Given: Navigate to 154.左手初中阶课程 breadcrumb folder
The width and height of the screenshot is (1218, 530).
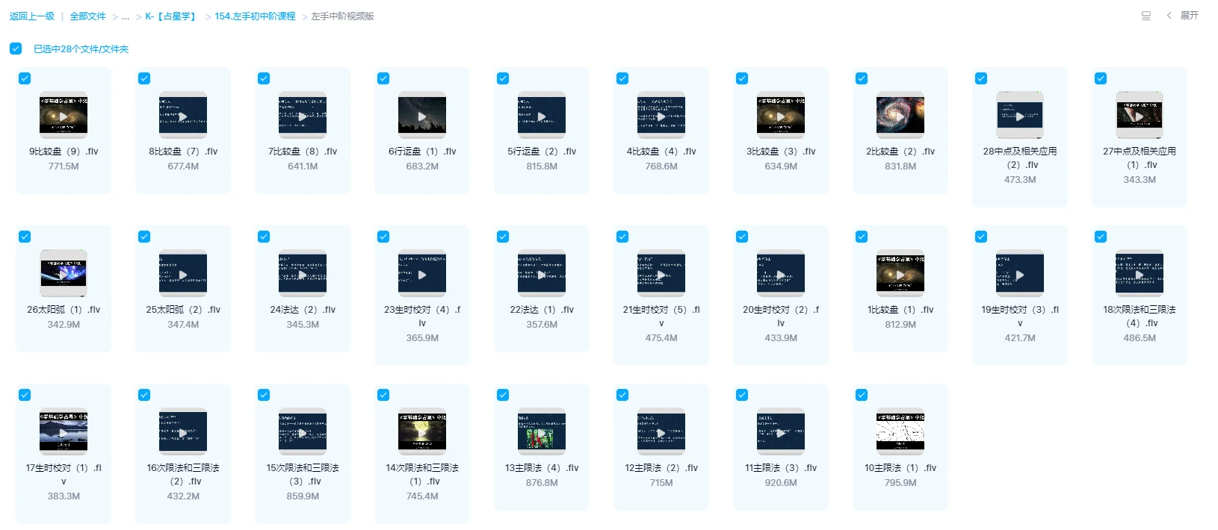Looking at the screenshot, I should (x=255, y=16).
